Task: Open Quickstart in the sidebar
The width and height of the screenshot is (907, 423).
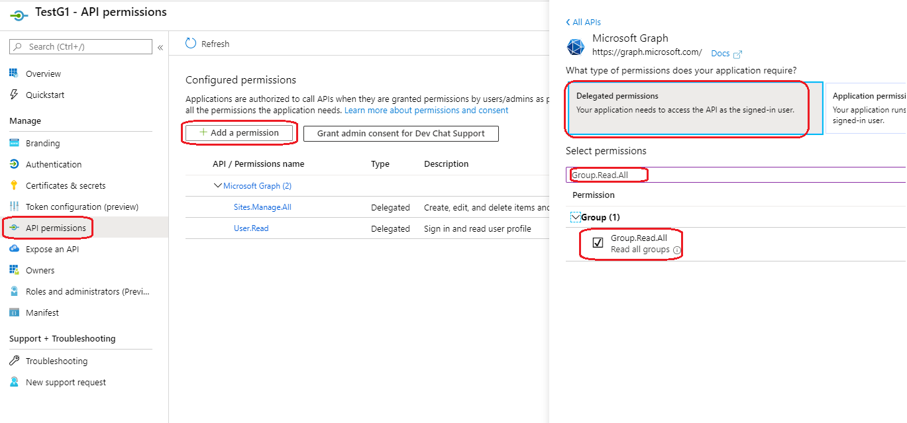Action: (45, 95)
